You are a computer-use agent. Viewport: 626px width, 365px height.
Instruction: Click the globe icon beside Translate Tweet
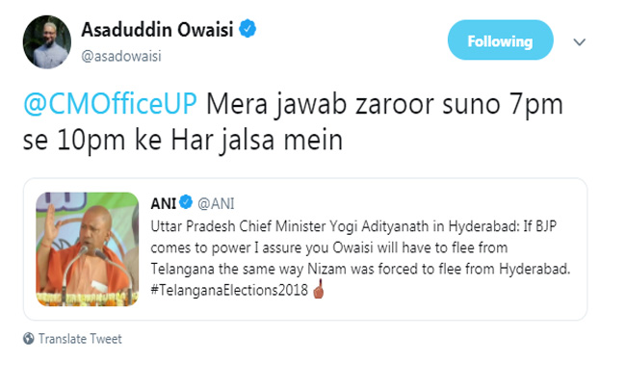(x=29, y=338)
